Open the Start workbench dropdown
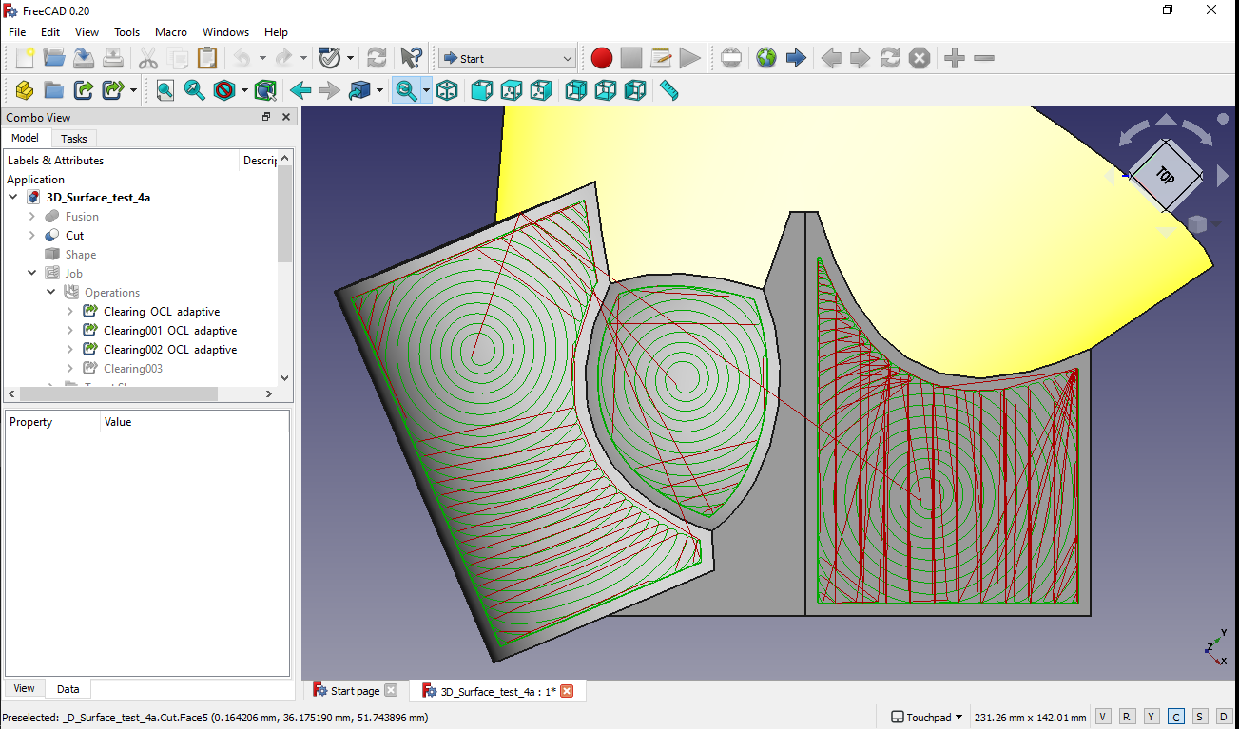Viewport: 1239px width, 729px height. click(507, 58)
